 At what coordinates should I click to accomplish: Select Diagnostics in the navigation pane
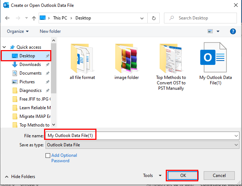pos(30,90)
